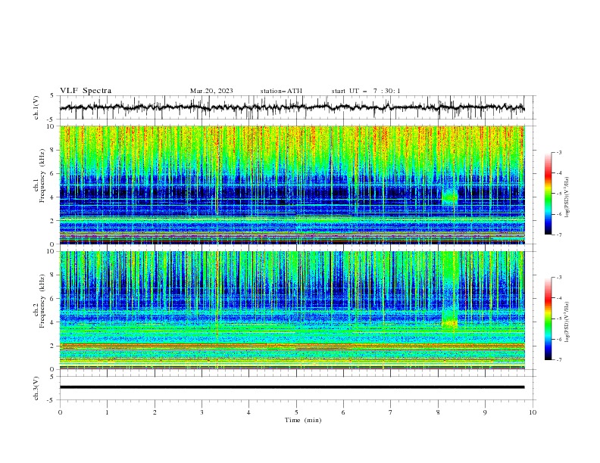
Task: Click the 'VLF Spectra' title text
Action: click(86, 91)
